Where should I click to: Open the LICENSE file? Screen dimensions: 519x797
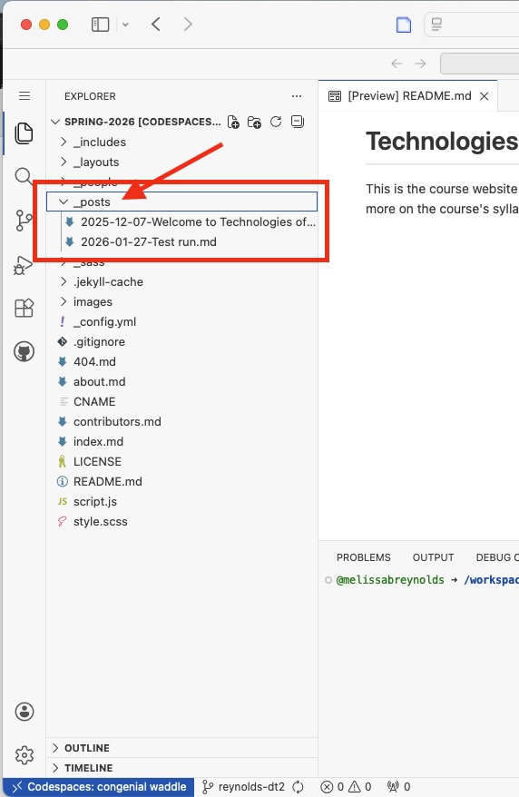tap(181, 461)
